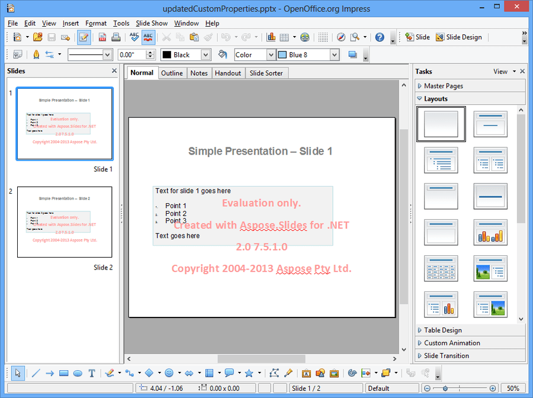The width and height of the screenshot is (533, 398).
Task: Expand the Table Design section
Action: point(470,330)
